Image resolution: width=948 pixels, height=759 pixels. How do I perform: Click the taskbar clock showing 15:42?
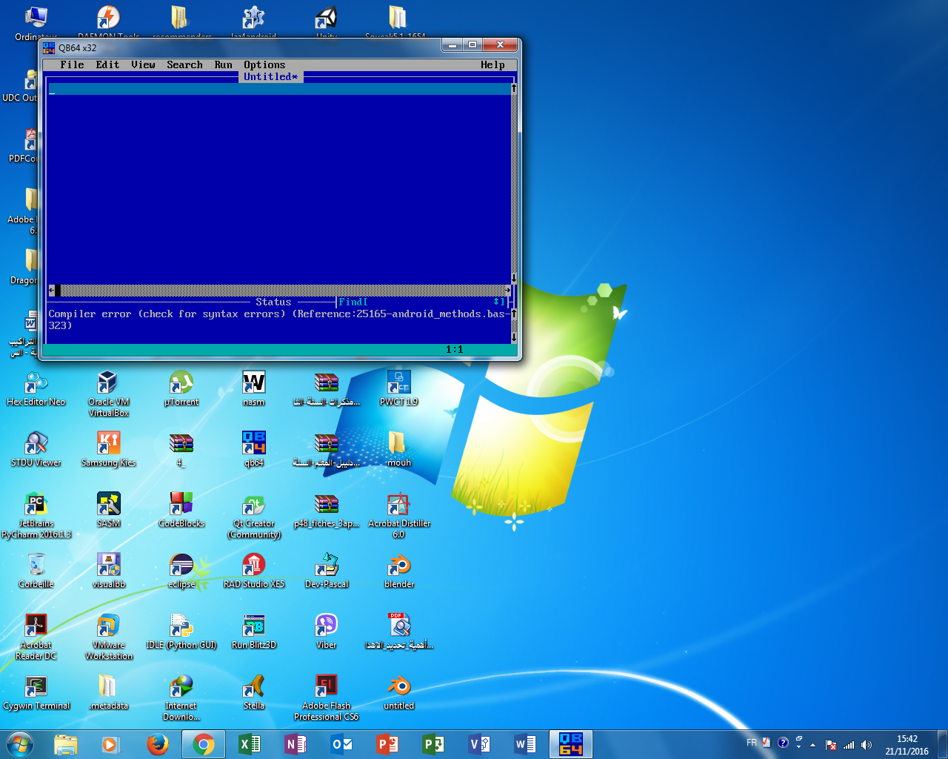tap(907, 744)
